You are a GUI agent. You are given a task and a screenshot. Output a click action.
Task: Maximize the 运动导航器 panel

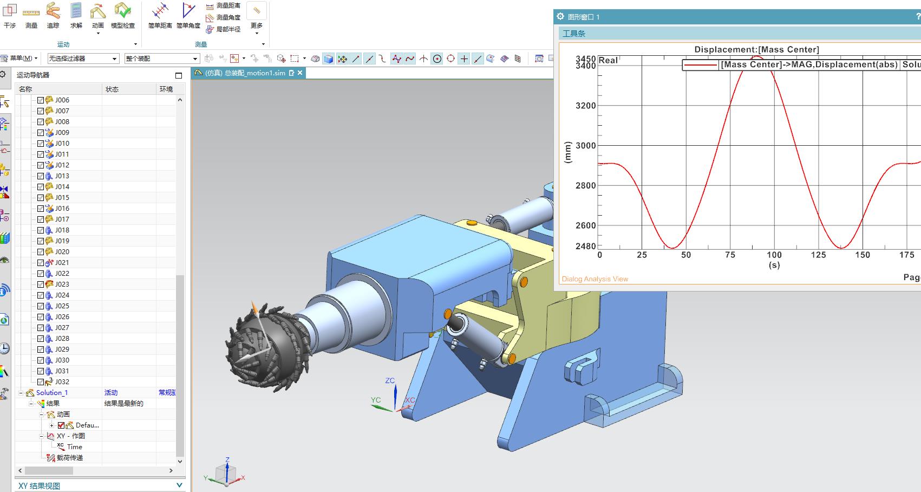pos(179,75)
